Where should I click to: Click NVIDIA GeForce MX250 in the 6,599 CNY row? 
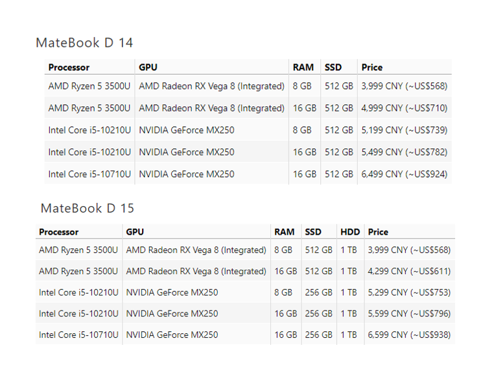[x=172, y=335]
